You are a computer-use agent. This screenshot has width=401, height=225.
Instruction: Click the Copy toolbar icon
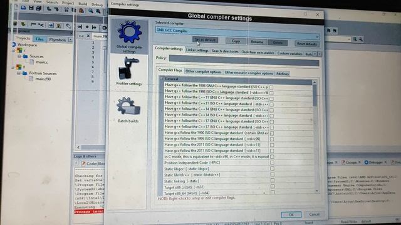pyautogui.click(x=74, y=10)
